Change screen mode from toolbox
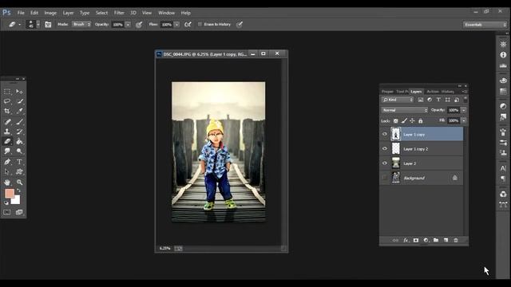The height and width of the screenshot is (287, 511). tap(19, 212)
